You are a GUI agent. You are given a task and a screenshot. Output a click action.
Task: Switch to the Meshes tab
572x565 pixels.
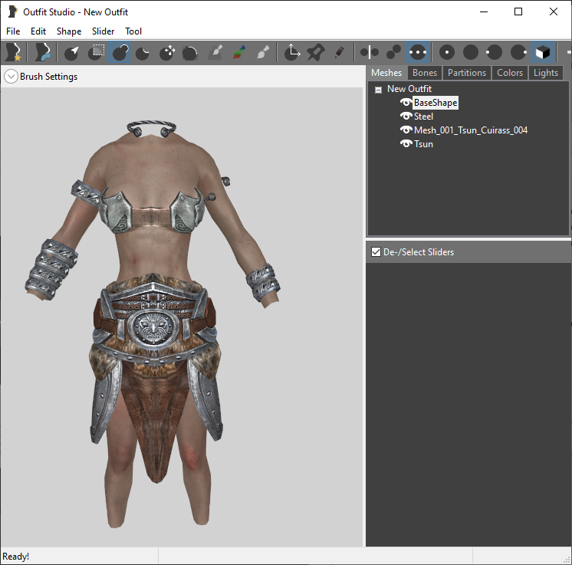pyautogui.click(x=386, y=73)
